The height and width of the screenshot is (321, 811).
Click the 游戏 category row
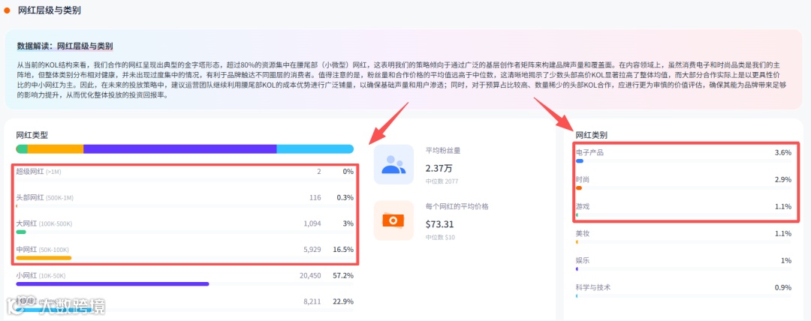tap(683, 209)
